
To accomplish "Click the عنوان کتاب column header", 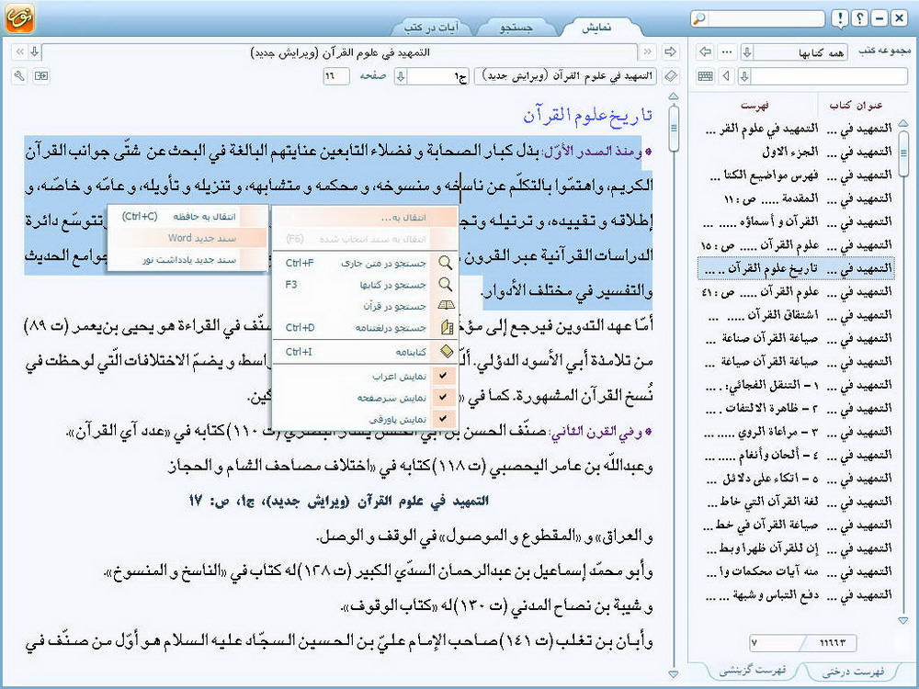I will pyautogui.click(x=856, y=106).
